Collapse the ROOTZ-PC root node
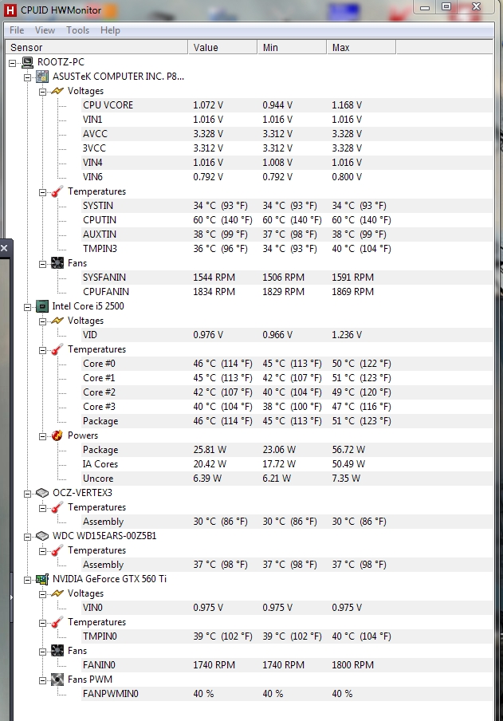This screenshot has width=503, height=721. click(13, 62)
